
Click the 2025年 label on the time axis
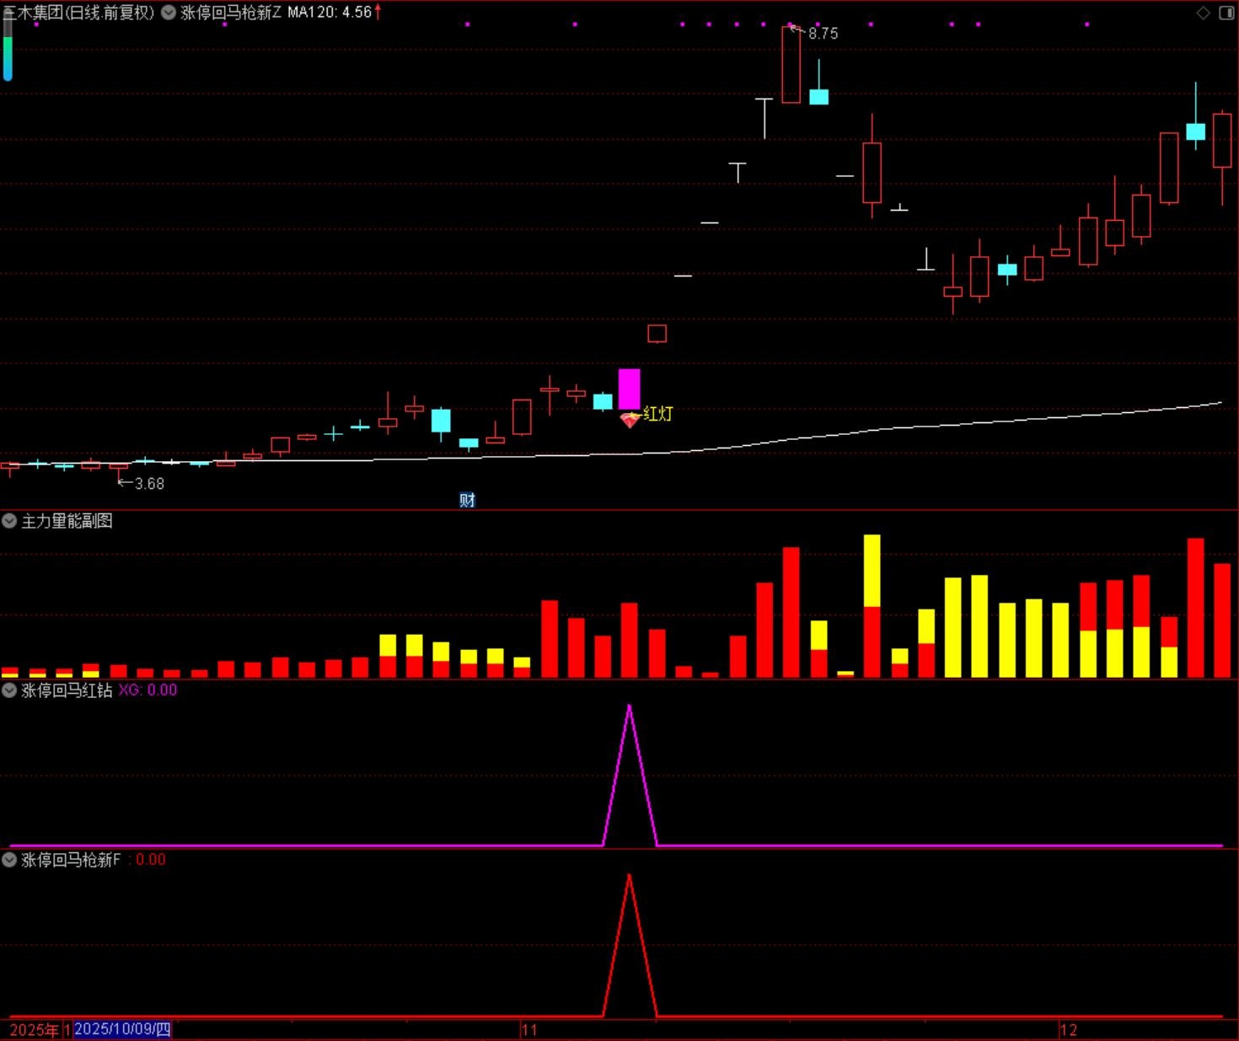point(35,1030)
